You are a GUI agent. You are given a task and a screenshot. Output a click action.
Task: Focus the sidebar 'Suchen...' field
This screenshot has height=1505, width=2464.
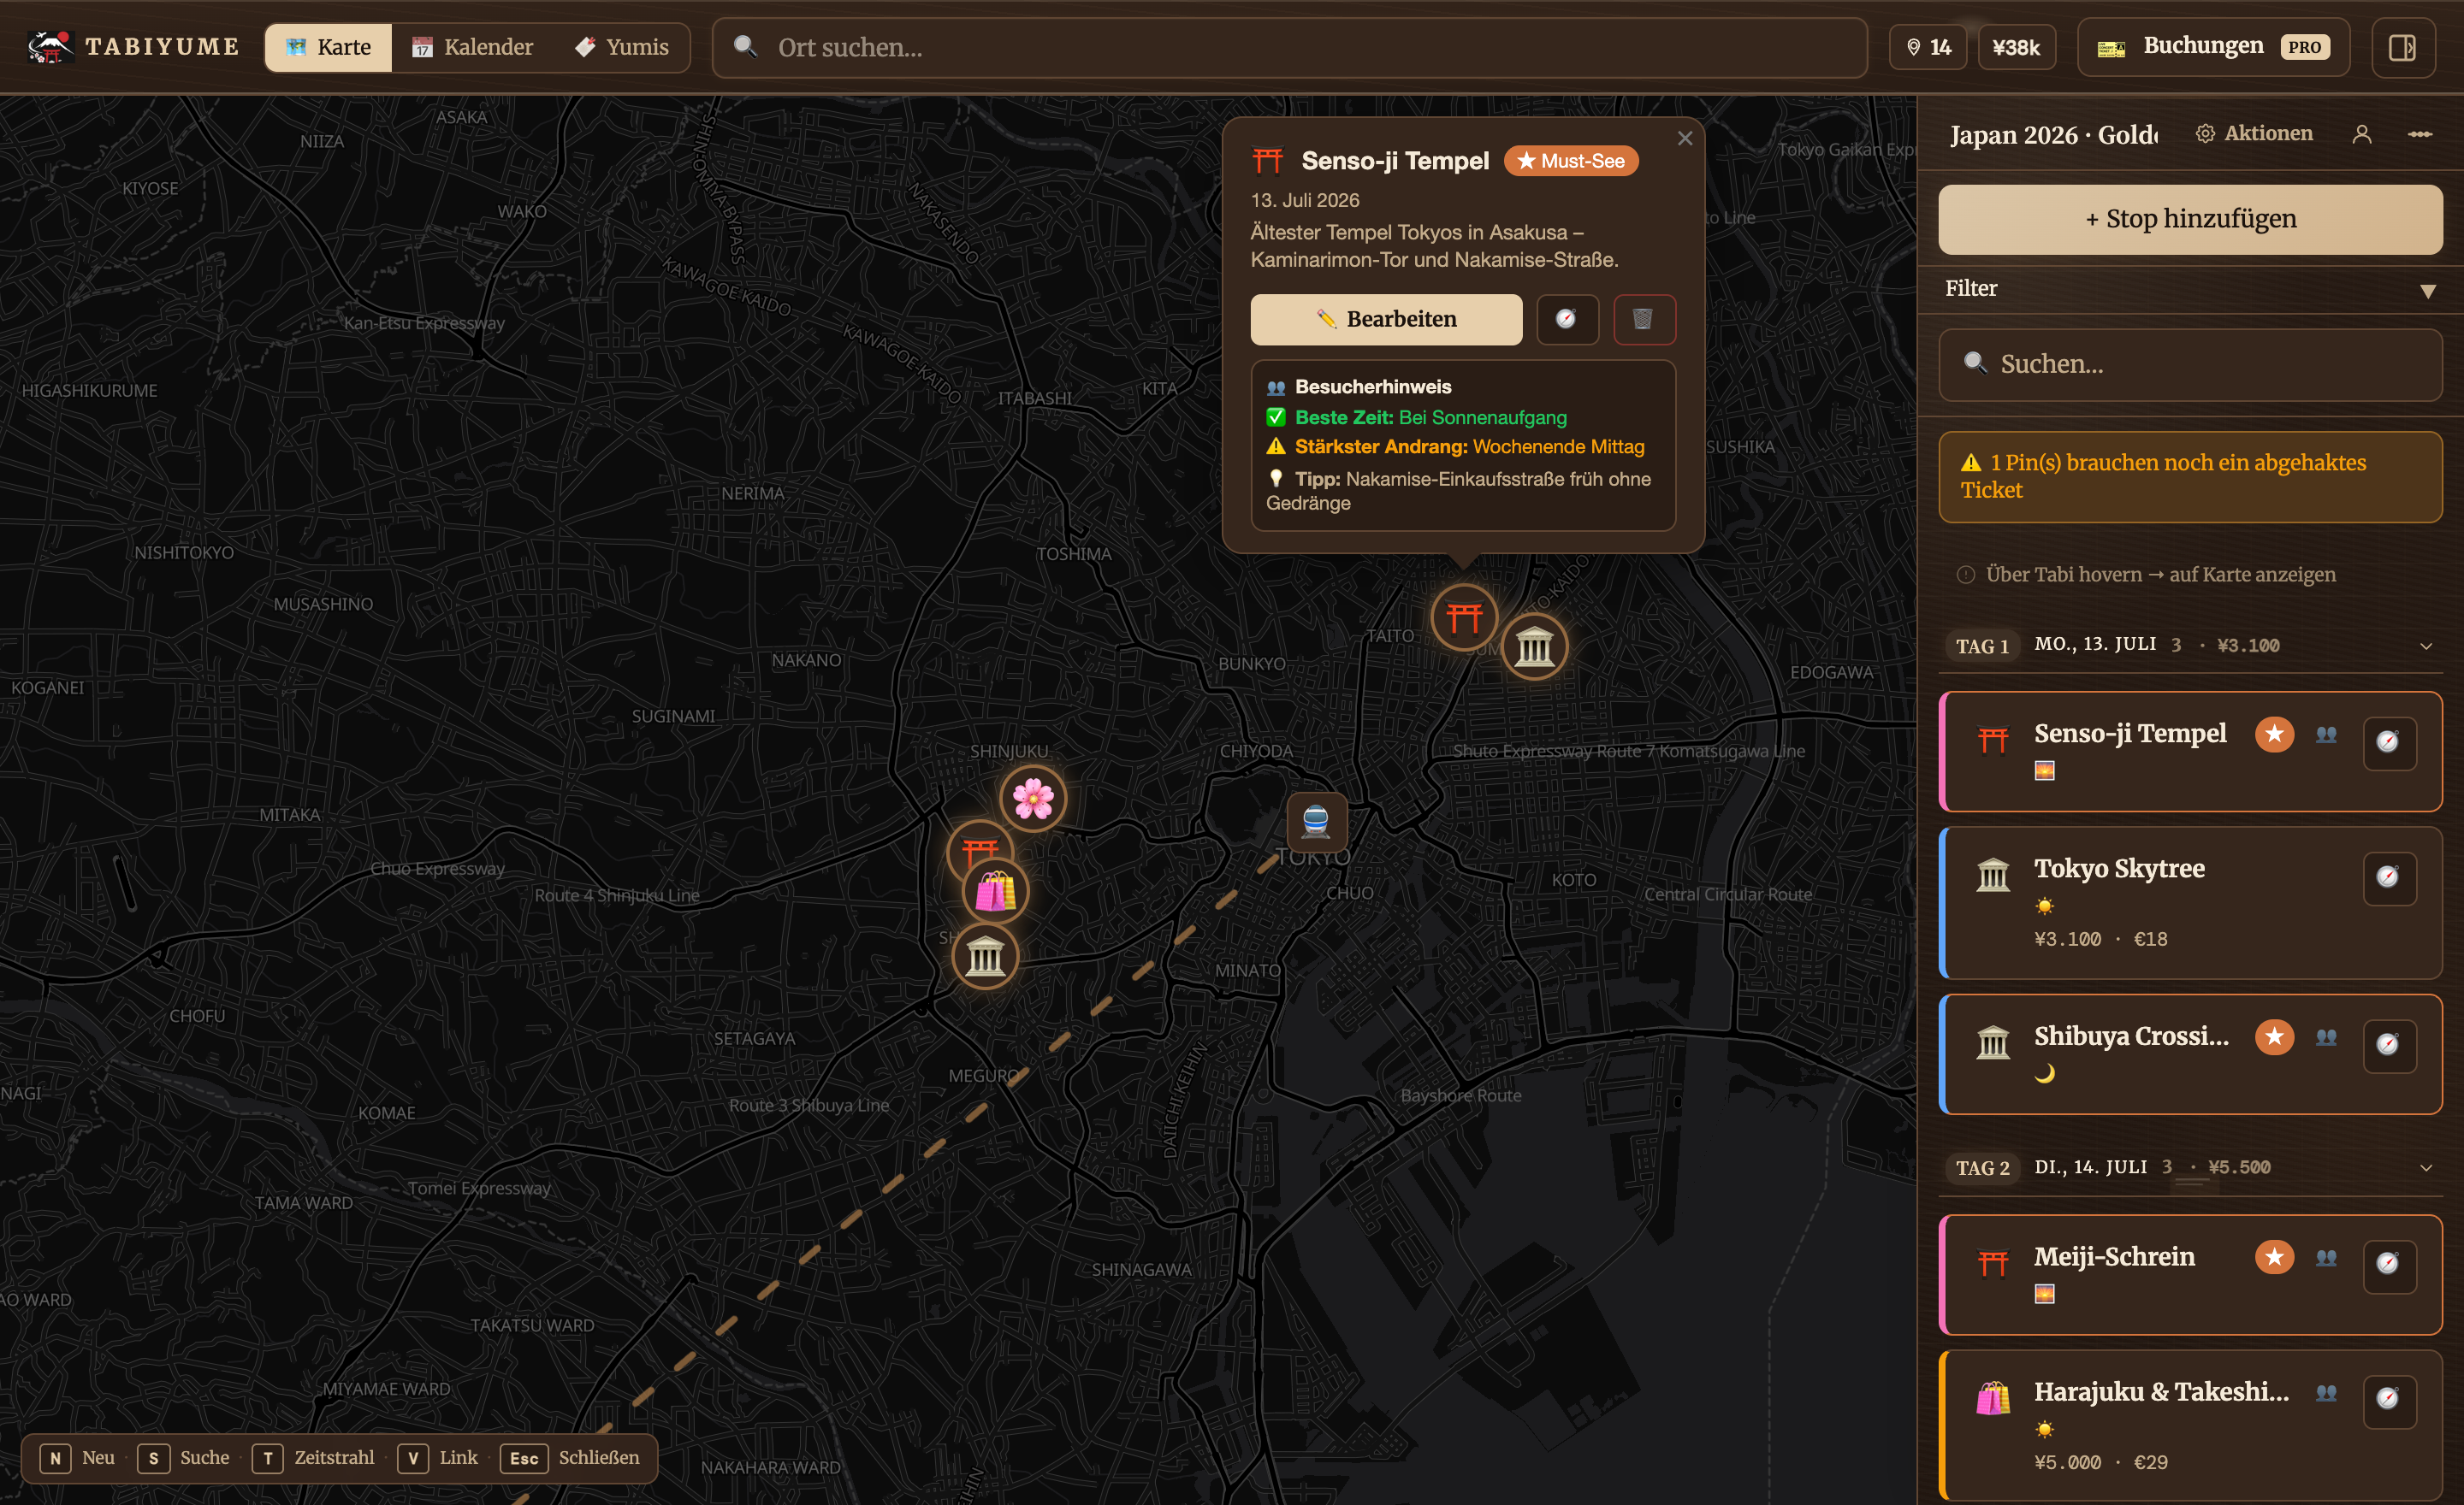[x=2190, y=365]
